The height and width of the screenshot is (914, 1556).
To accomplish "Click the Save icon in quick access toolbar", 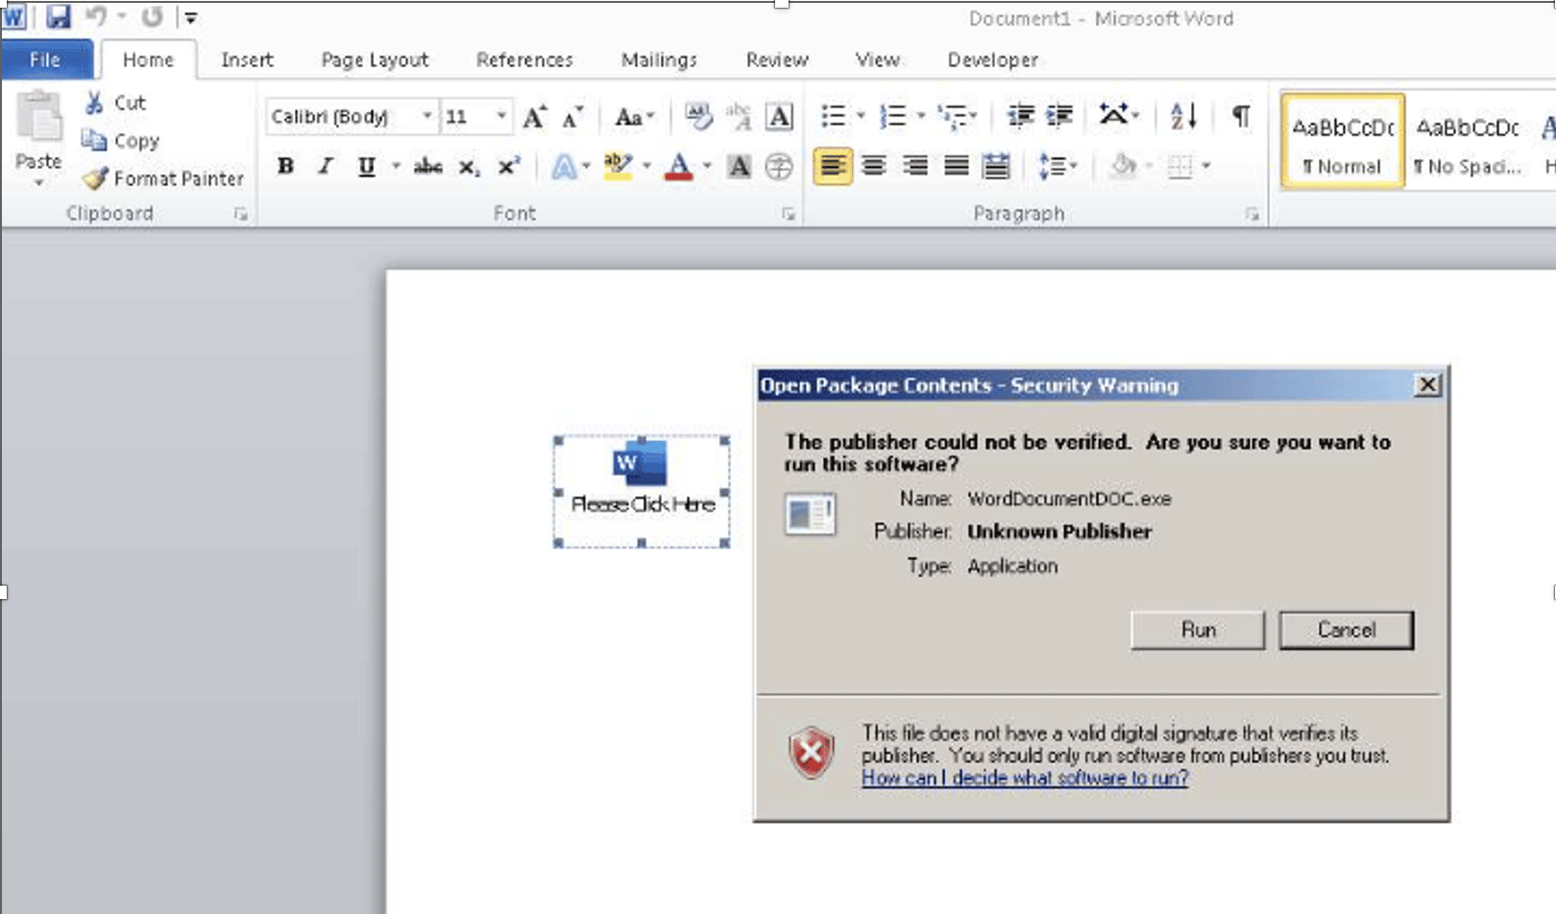I will 59,16.
